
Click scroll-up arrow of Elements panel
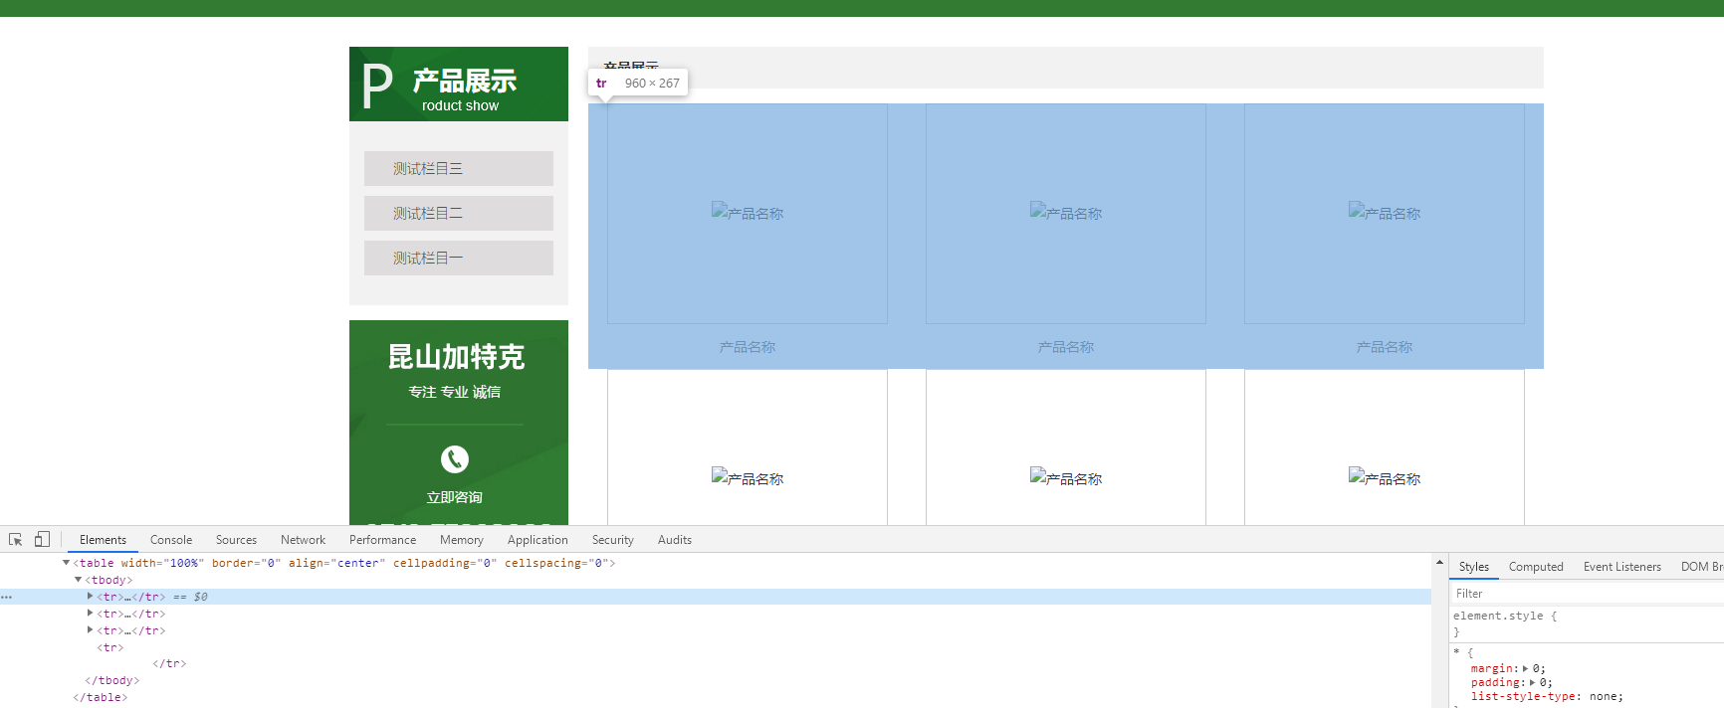pos(1439,563)
